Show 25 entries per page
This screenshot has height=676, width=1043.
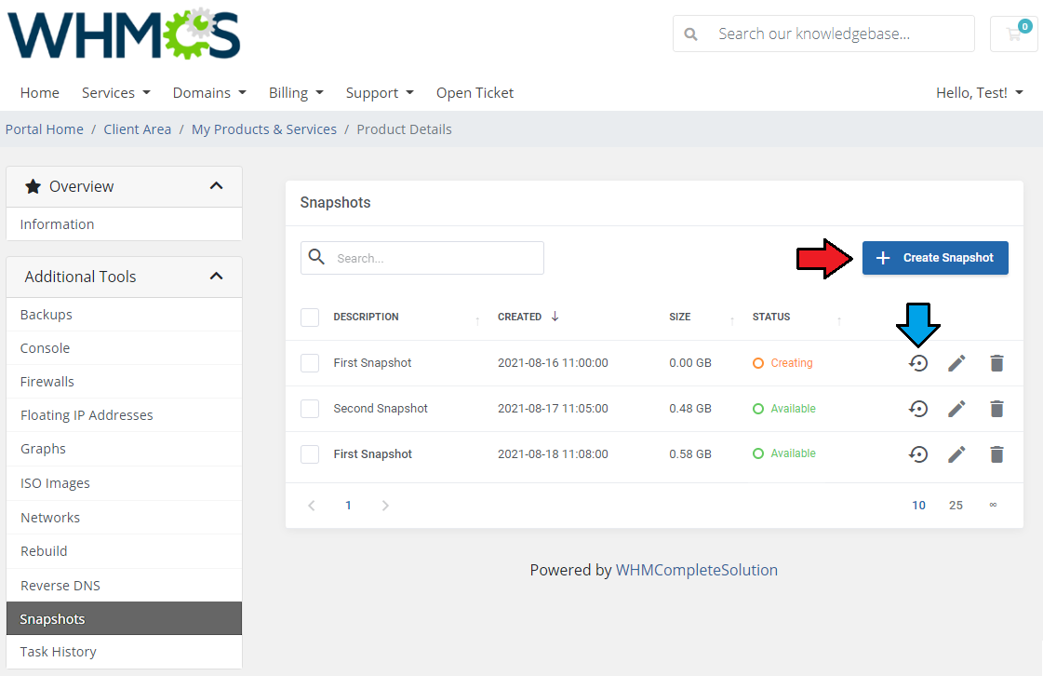click(956, 506)
